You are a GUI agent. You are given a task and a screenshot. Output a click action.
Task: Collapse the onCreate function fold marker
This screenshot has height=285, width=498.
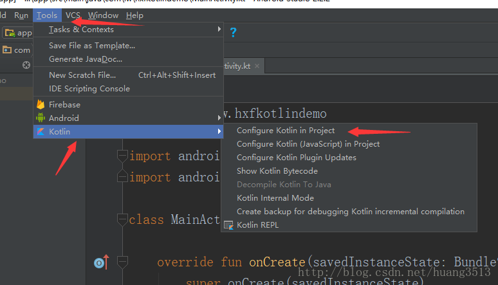click(x=122, y=262)
